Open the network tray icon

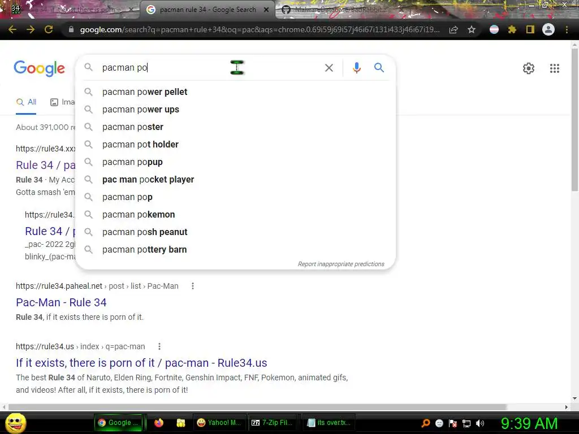click(466, 423)
